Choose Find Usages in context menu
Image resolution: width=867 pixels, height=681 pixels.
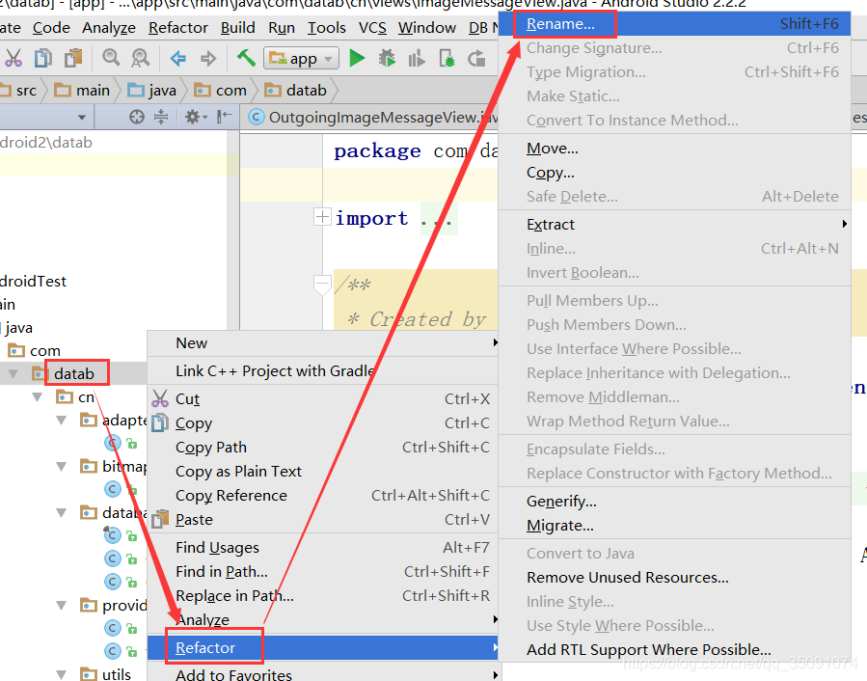(x=323, y=548)
